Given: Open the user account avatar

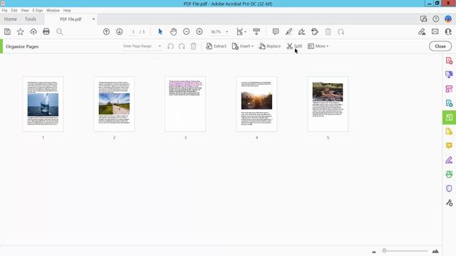Looking at the screenshot, I should (x=448, y=19).
